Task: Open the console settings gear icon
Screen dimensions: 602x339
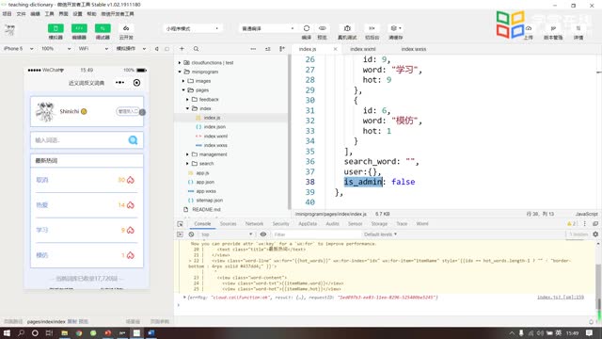Action: [x=595, y=234]
